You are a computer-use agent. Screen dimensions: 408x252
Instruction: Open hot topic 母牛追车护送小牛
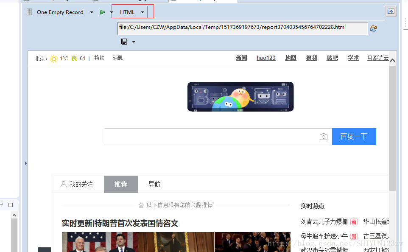click(x=324, y=236)
